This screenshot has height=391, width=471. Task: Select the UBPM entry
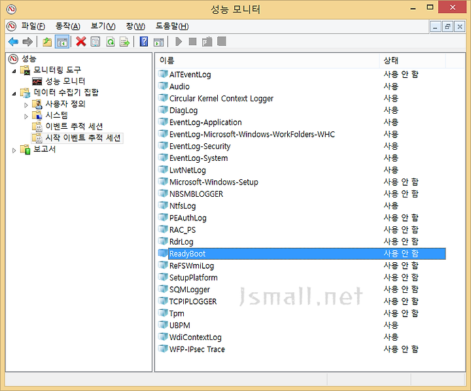[180, 326]
